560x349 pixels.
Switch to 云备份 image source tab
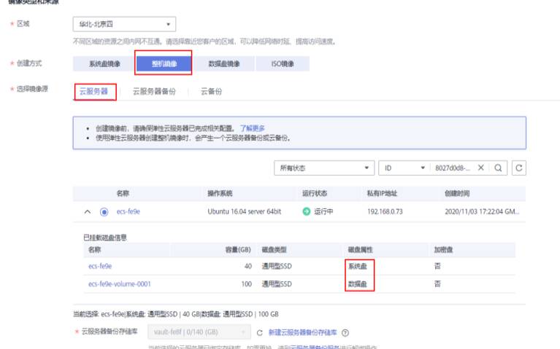(211, 91)
